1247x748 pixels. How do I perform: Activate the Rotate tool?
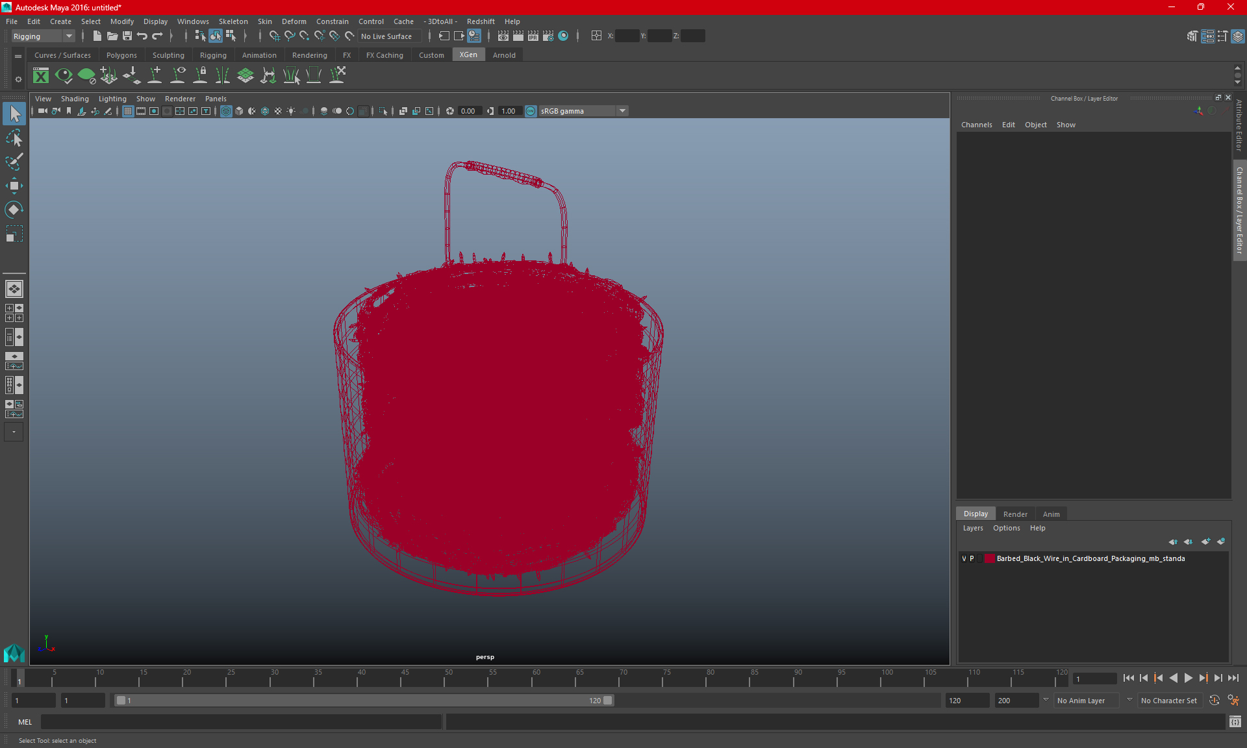pyautogui.click(x=14, y=209)
